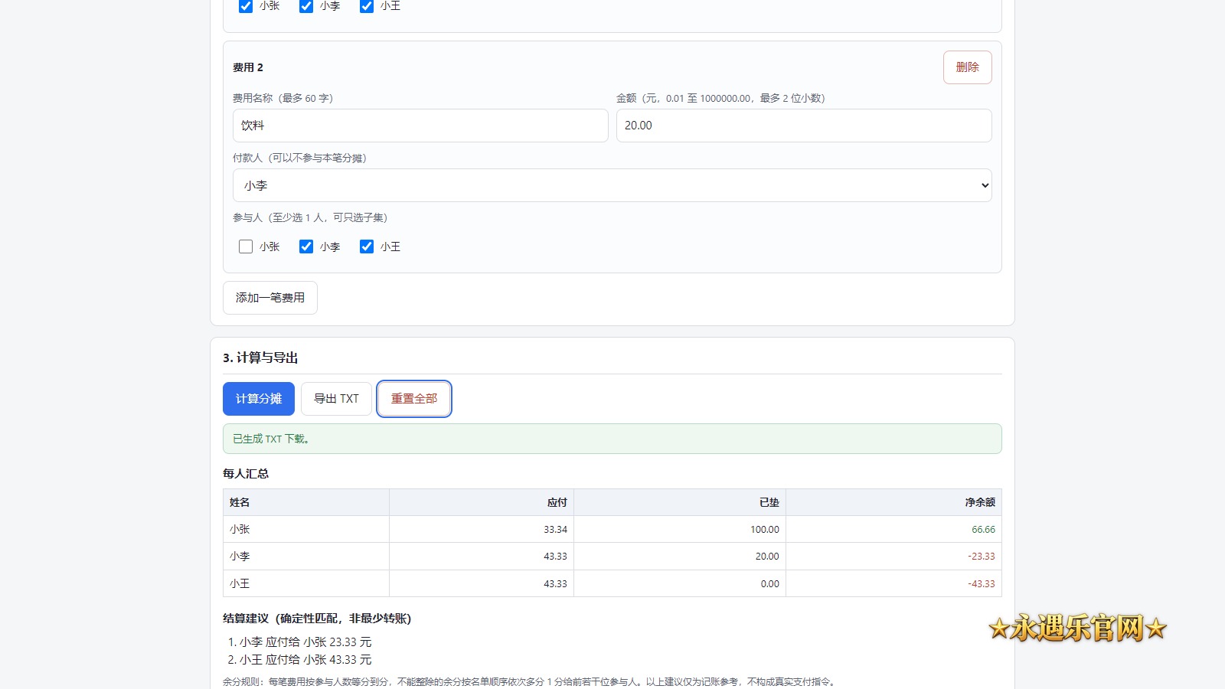Viewport: 1225px width, 689px height.
Task: Check 小张 as participant in expense 2
Action: [246, 247]
